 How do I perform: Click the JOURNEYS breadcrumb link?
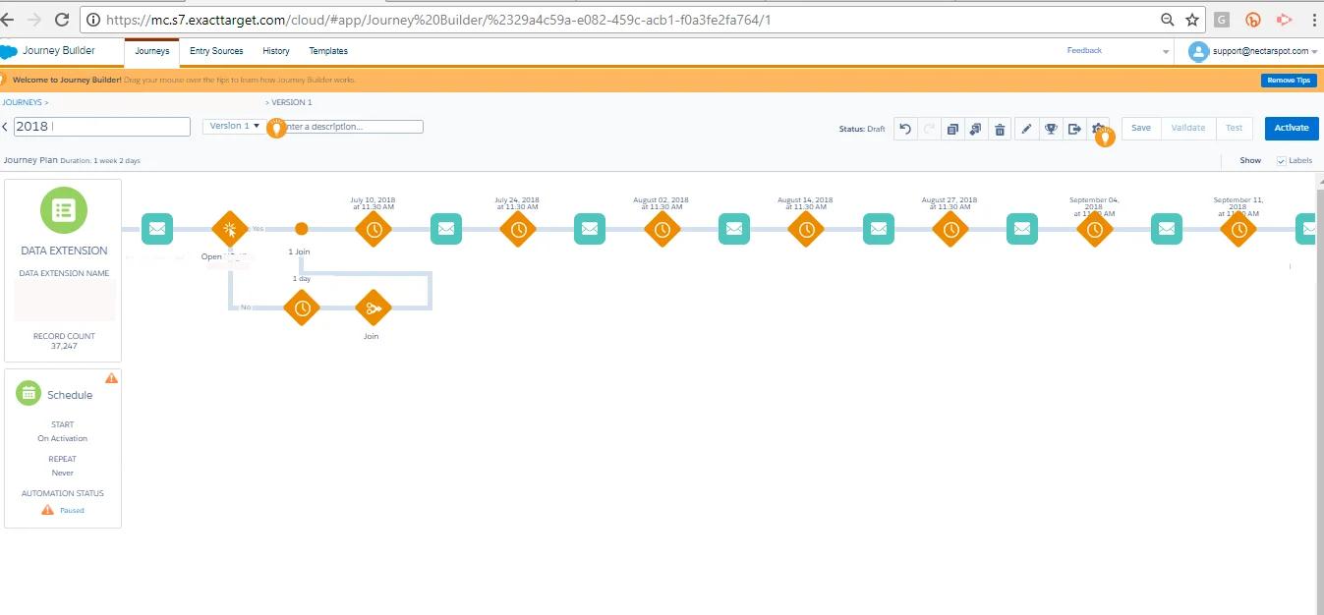(23, 102)
